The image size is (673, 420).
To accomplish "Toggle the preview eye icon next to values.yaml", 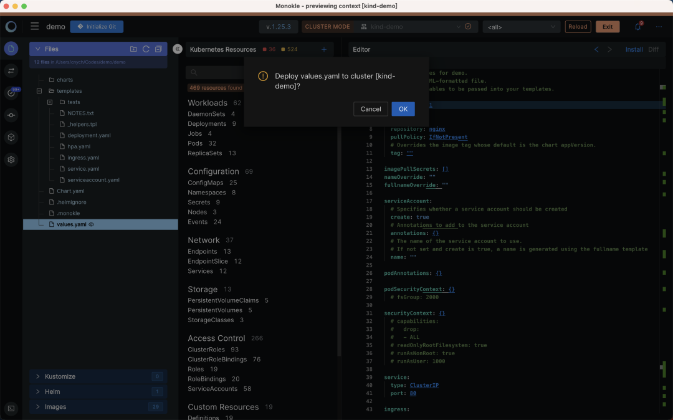I will pos(92,224).
